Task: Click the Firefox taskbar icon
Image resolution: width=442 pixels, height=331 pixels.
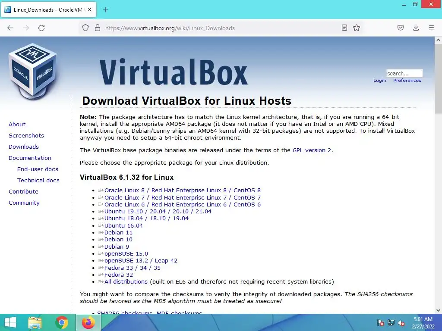Action: [88, 322]
